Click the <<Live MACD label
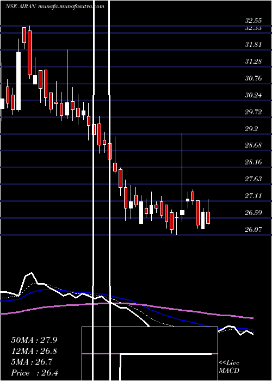 tap(229, 367)
